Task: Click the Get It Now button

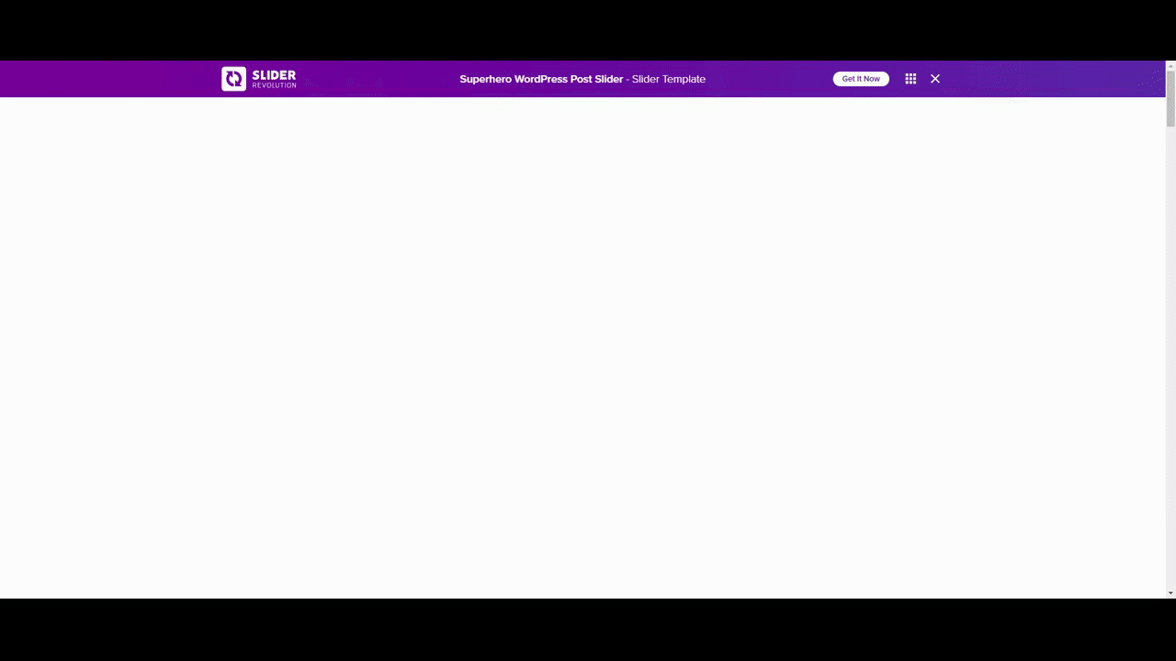Action: click(x=861, y=79)
